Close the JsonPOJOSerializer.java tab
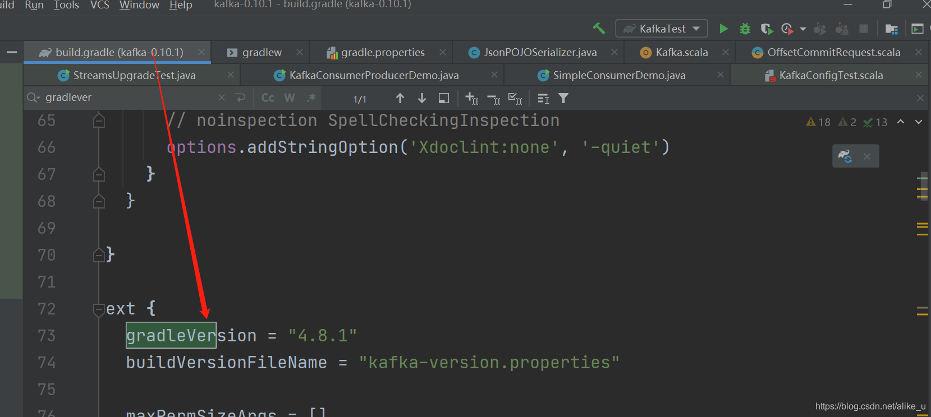 [614, 52]
